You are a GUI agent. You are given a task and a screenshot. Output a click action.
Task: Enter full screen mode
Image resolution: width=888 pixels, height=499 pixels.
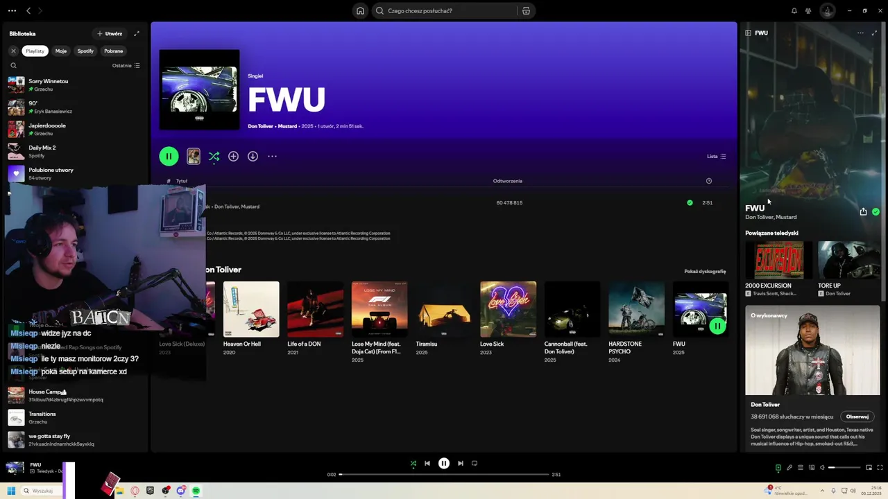click(880, 467)
